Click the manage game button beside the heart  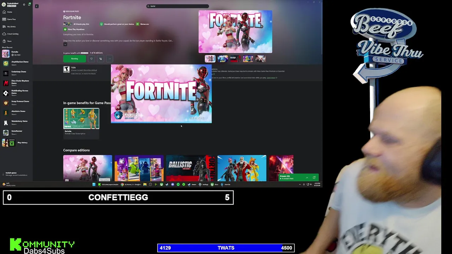point(101,59)
